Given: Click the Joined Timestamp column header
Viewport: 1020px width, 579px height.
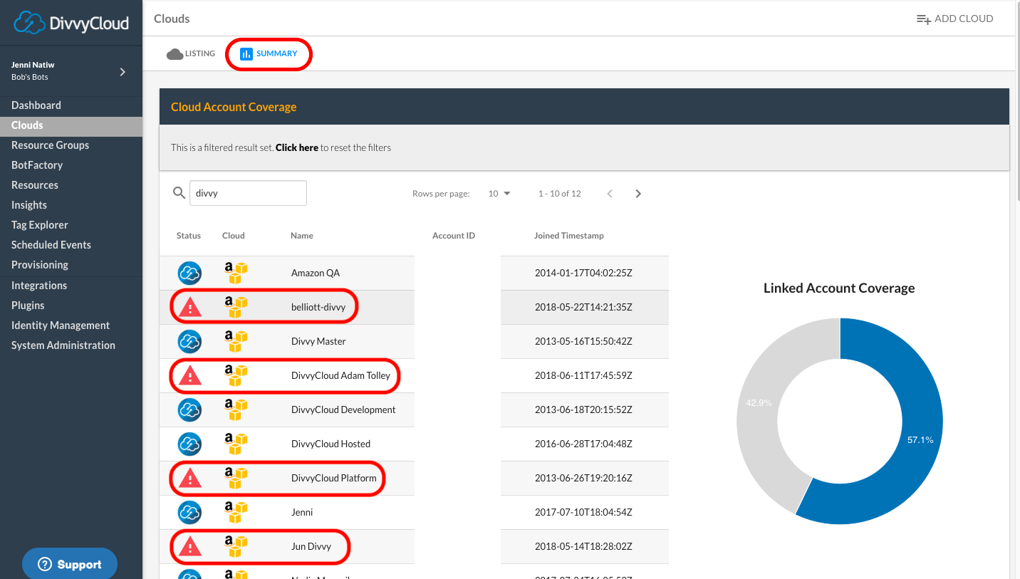Looking at the screenshot, I should (569, 236).
